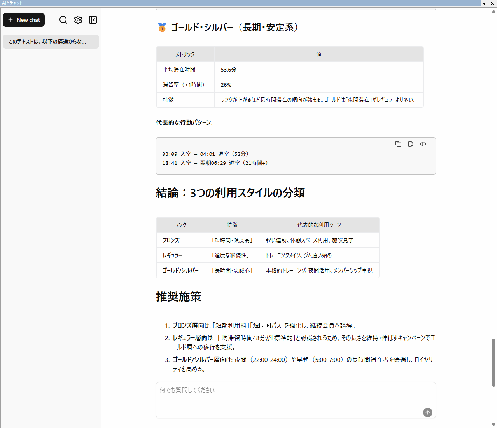
Task: Select the ゴールド/シルバー row cell
Action: pyautogui.click(x=180, y=271)
